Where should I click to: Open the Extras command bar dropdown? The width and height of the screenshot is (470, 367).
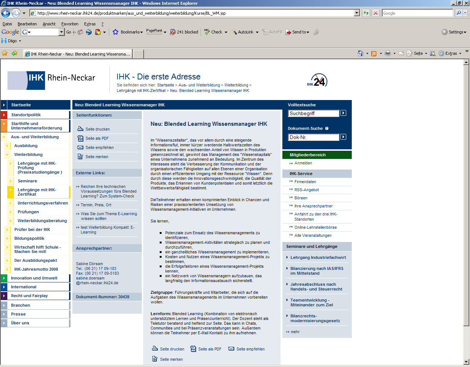tap(460, 53)
